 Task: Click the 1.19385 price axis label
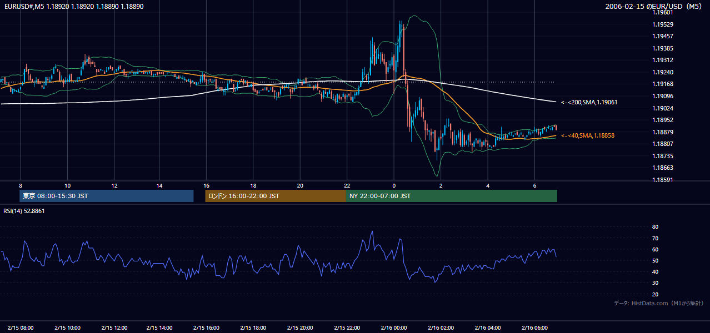(662, 48)
